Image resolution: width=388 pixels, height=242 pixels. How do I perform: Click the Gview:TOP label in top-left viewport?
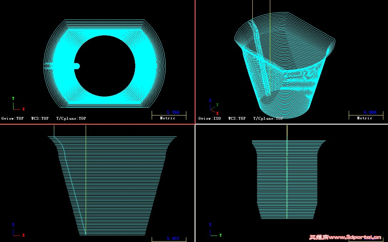point(12,118)
